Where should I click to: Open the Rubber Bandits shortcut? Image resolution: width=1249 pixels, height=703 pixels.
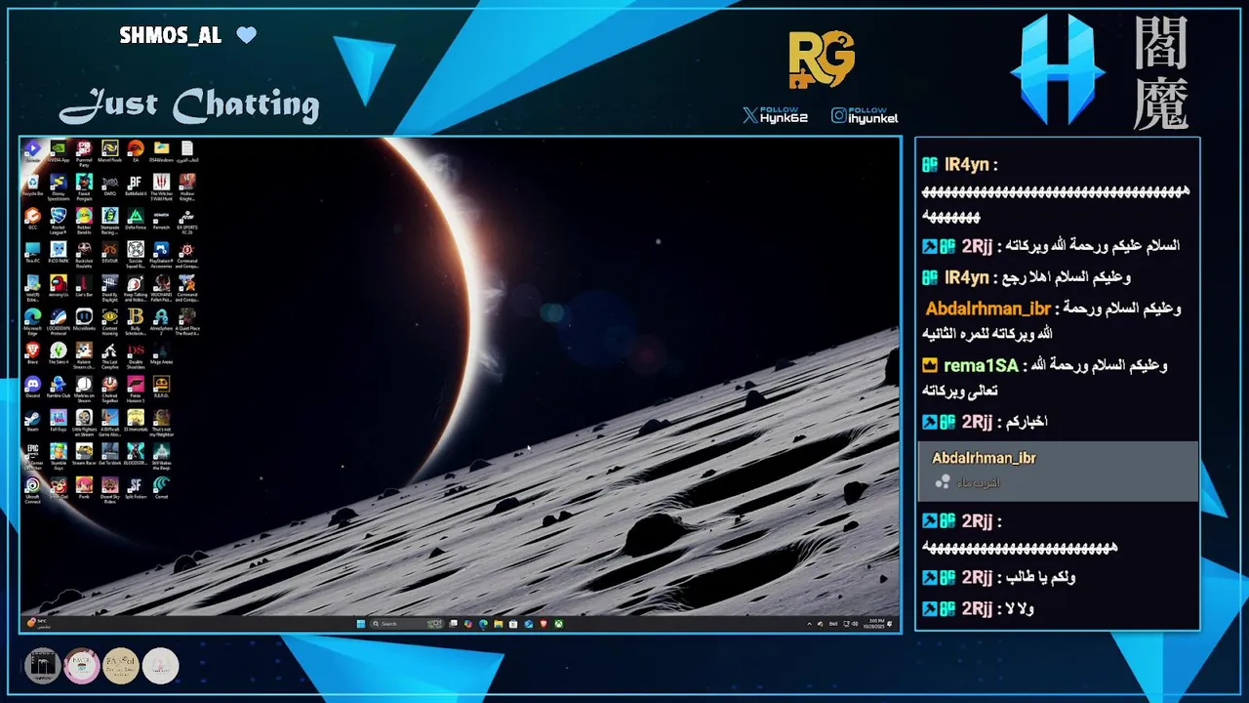[x=84, y=220]
